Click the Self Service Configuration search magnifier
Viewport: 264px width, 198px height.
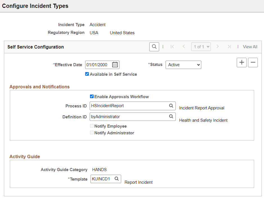pyautogui.click(x=154, y=47)
